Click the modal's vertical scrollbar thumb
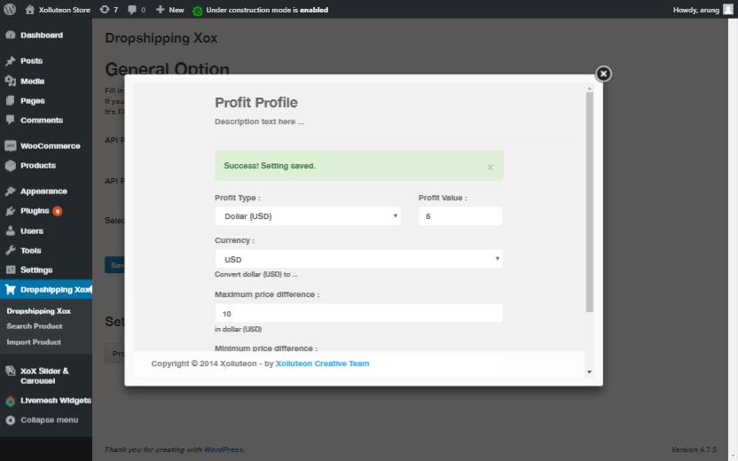This screenshot has height=461, width=738. (x=589, y=202)
